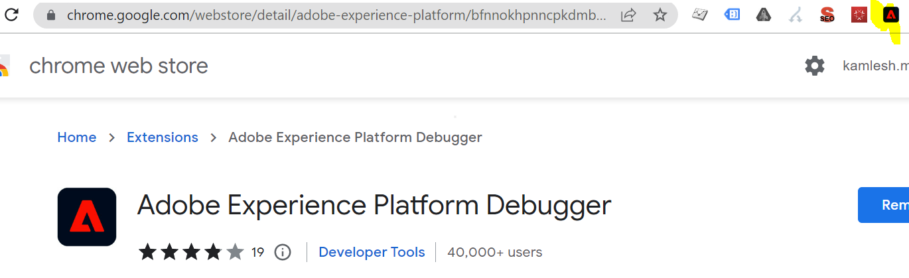909x278 pixels.
Task: Click the blue Remove from Chrome button
Action: (884, 205)
